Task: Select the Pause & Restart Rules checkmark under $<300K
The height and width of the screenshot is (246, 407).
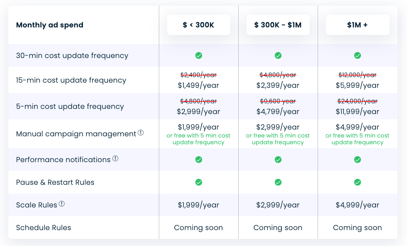Action: point(199,182)
